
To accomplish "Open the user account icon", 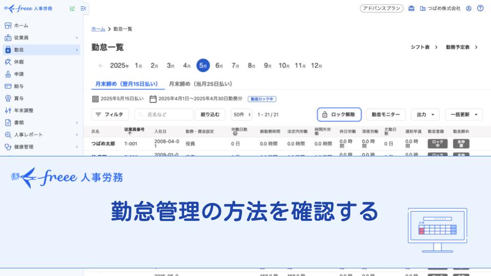I will point(469,9).
